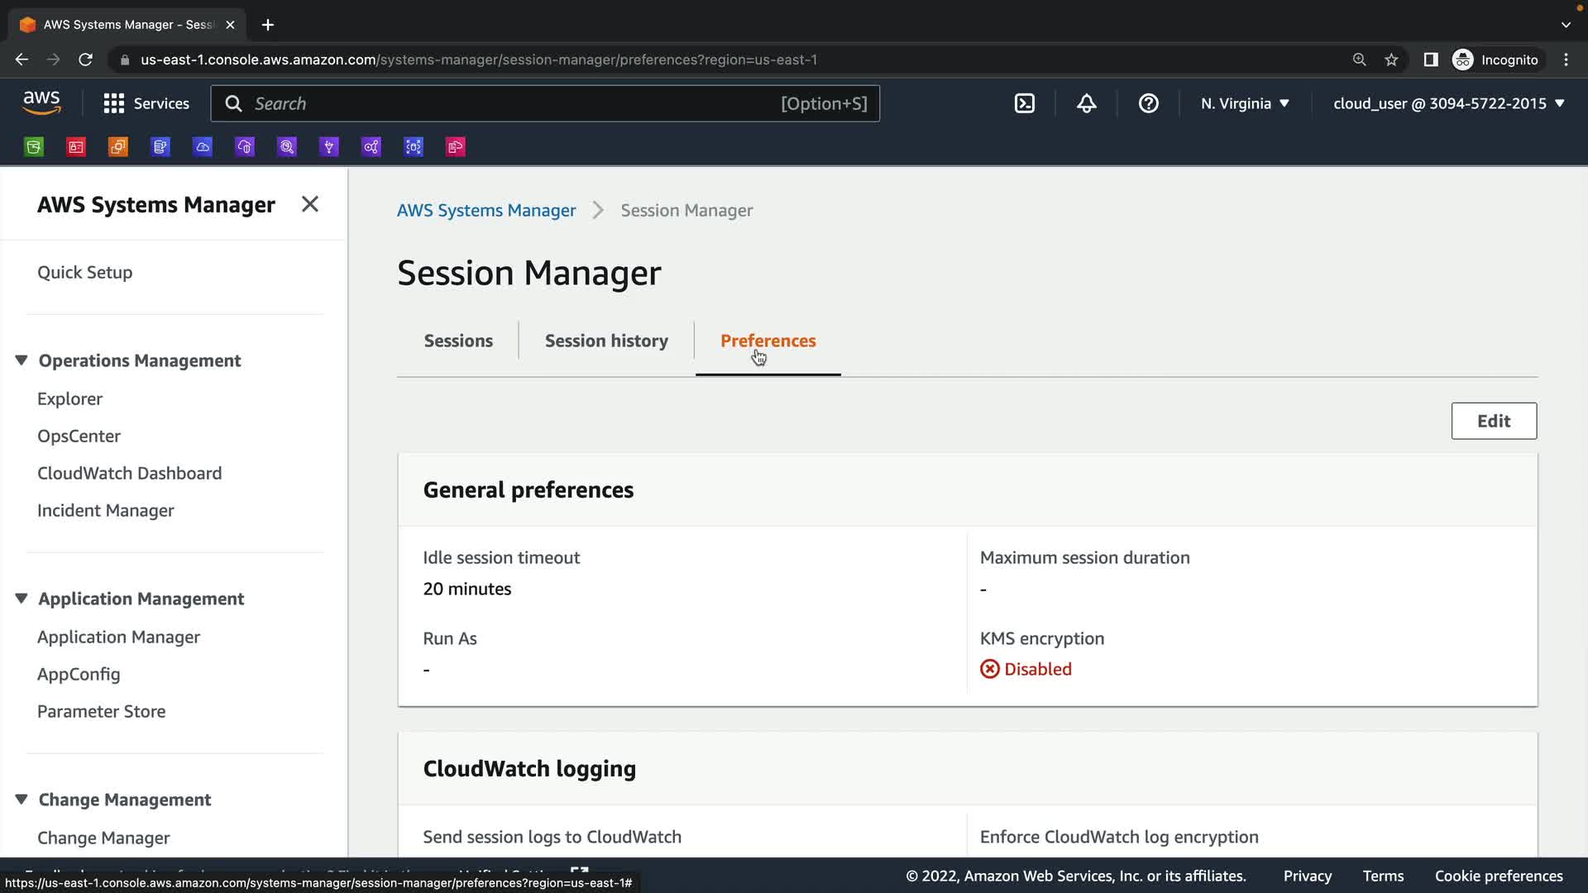Click the help question mark icon
Viewport: 1588px width, 893px height.
[x=1148, y=103]
